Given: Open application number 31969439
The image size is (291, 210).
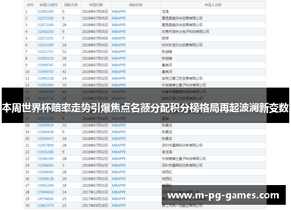Looking at the screenshot, I should tap(45, 125).
